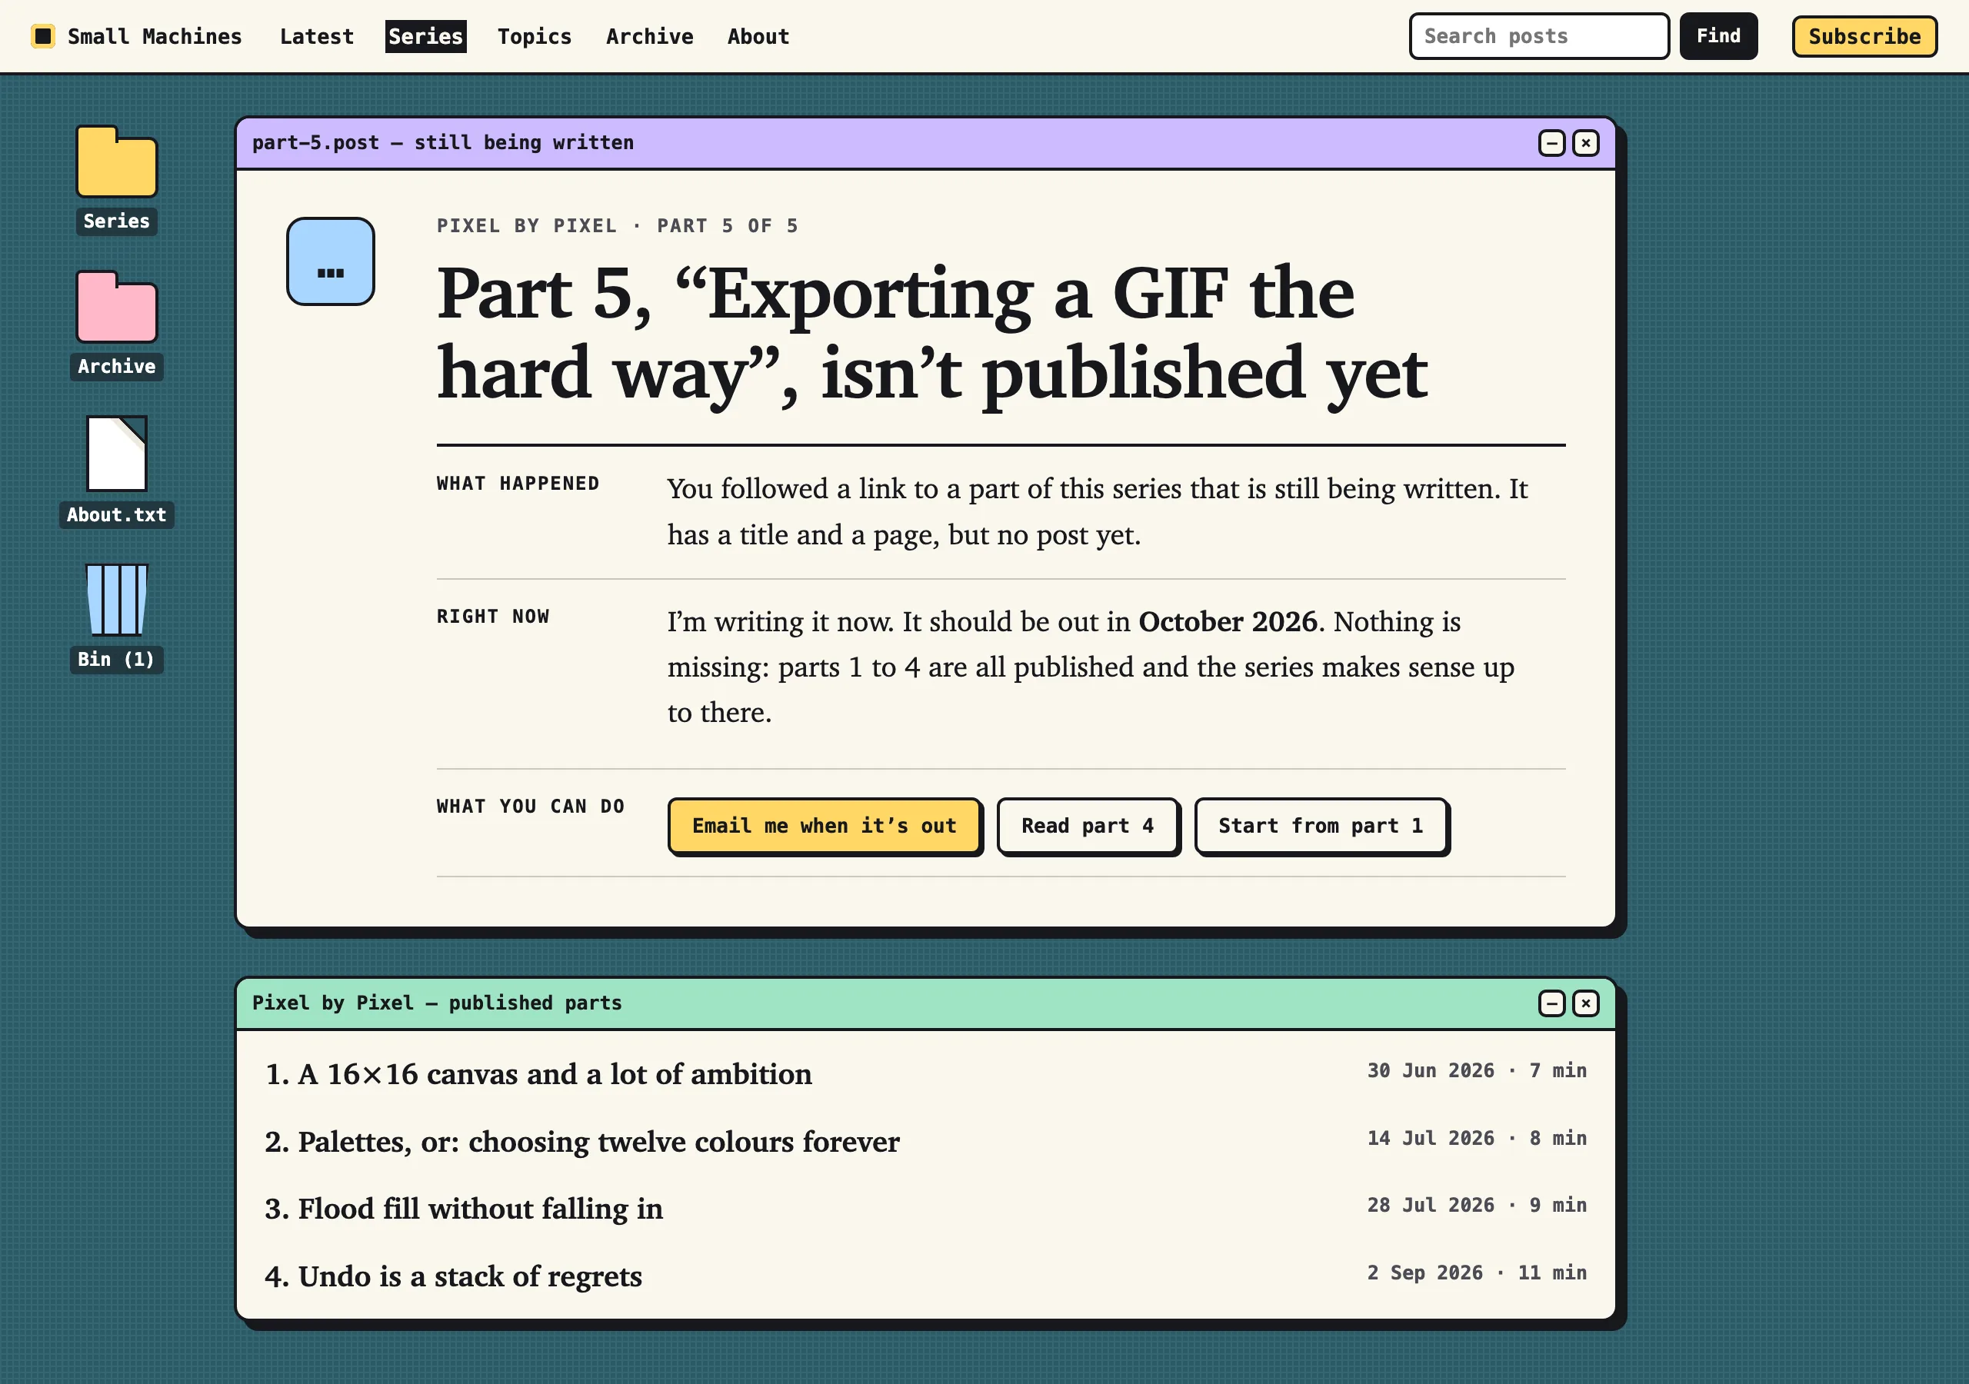Click Email me when it's out
Screen dimensions: 1969x1384
pyautogui.click(x=824, y=826)
